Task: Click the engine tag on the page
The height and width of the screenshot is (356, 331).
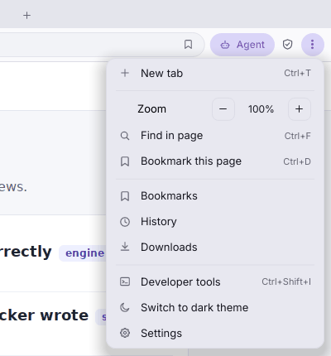Action: pos(83,253)
